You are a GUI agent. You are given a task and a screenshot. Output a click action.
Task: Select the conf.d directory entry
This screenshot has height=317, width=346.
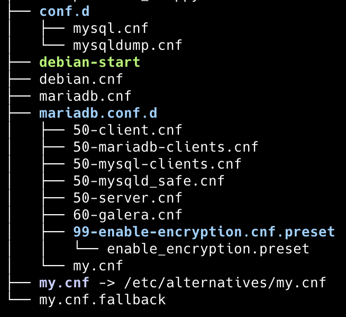[65, 11]
